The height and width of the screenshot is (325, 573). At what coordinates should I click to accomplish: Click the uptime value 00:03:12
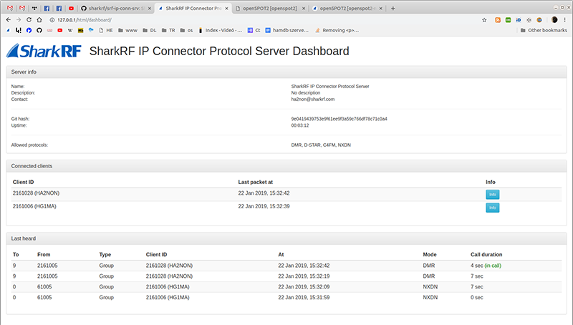point(300,125)
